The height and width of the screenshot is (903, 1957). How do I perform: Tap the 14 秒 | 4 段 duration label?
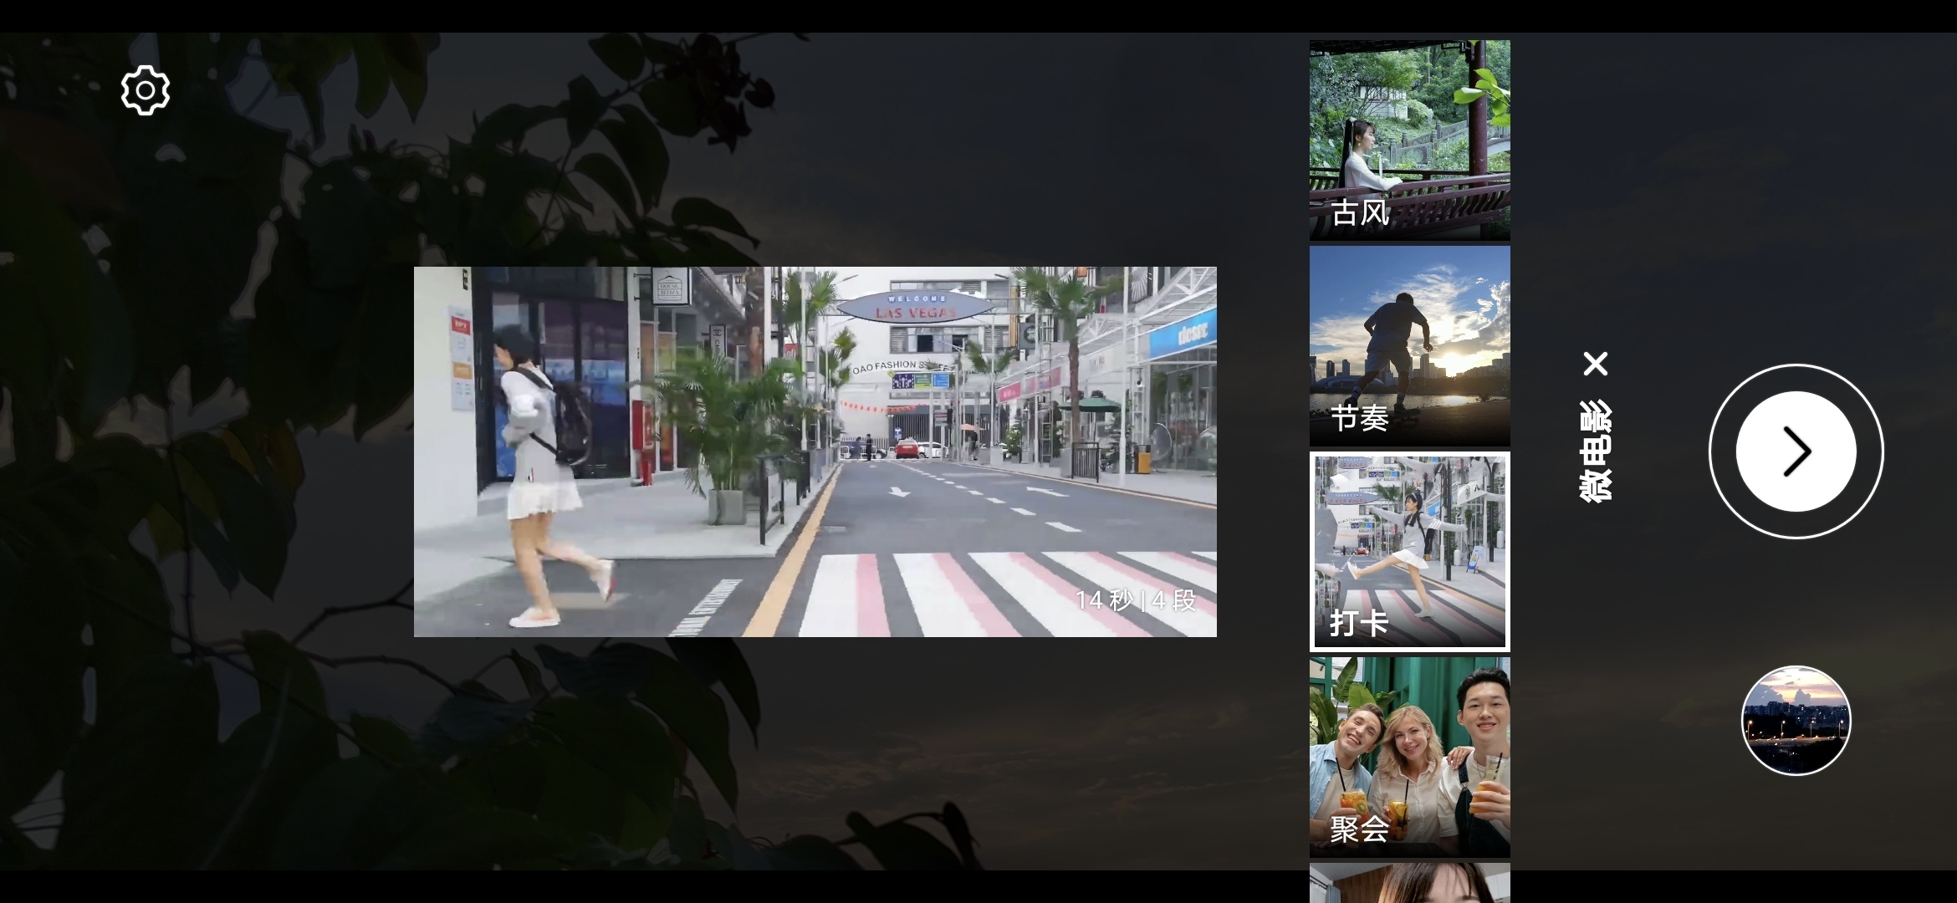(1136, 600)
